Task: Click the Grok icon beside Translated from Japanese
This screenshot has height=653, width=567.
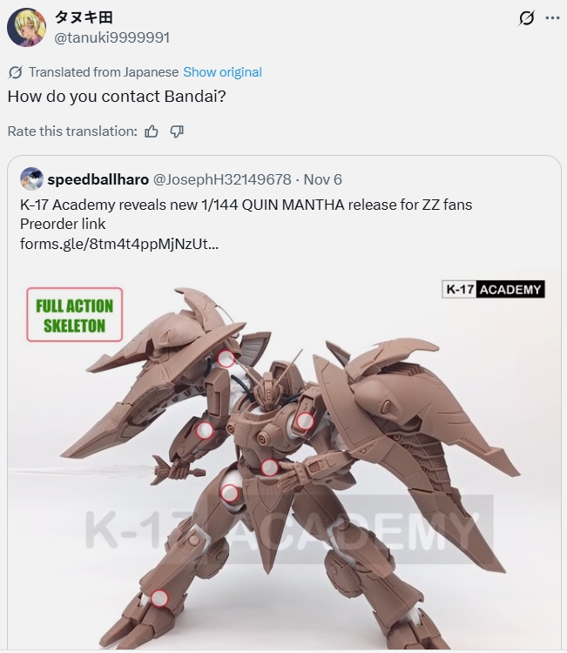Action: [x=15, y=72]
